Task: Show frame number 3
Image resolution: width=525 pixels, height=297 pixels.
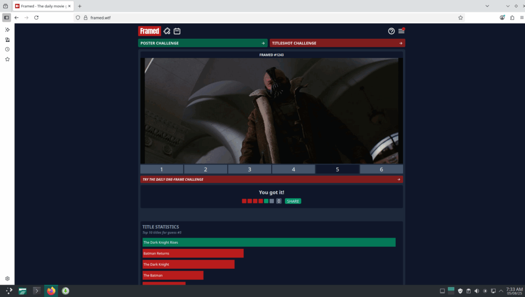Action: [250, 169]
